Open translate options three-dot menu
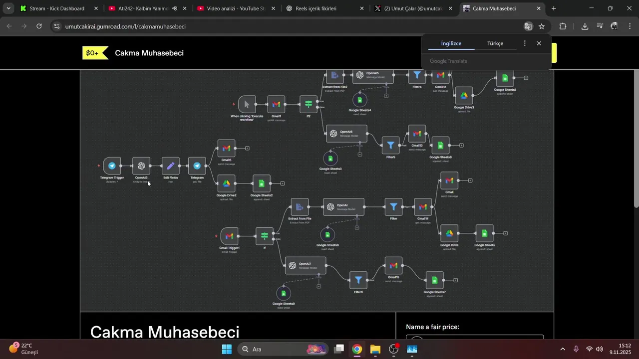The image size is (639, 359). pyautogui.click(x=525, y=43)
